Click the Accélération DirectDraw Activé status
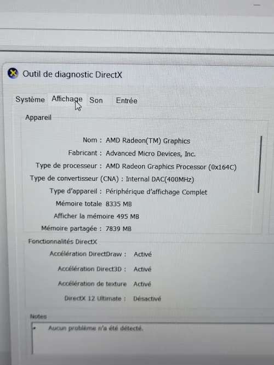 [x=142, y=254]
